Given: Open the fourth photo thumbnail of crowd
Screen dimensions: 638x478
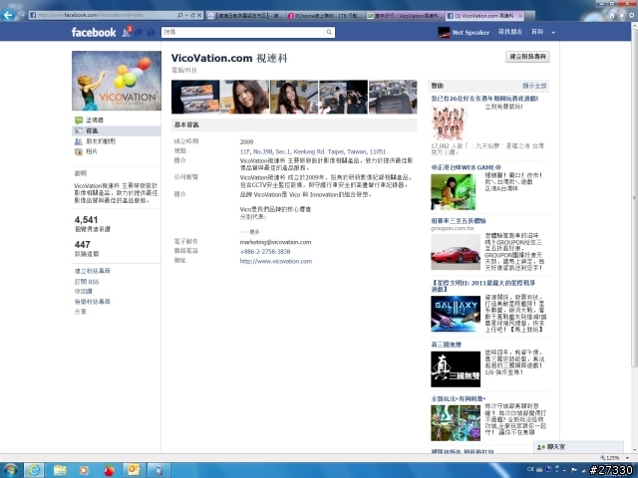Looking at the screenshot, I should coord(343,97).
